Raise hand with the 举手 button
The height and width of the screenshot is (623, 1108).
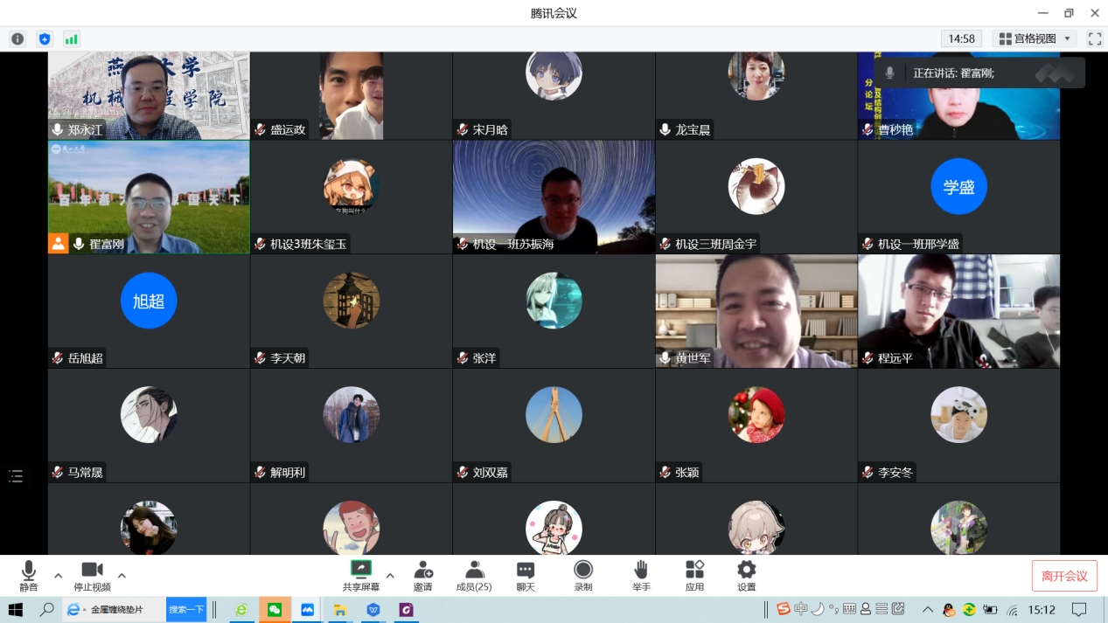click(641, 575)
